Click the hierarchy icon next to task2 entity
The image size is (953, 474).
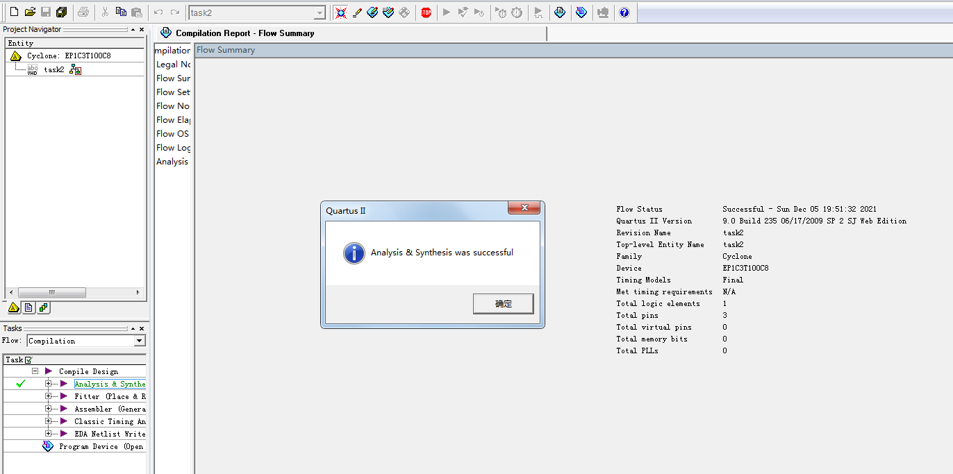75,69
